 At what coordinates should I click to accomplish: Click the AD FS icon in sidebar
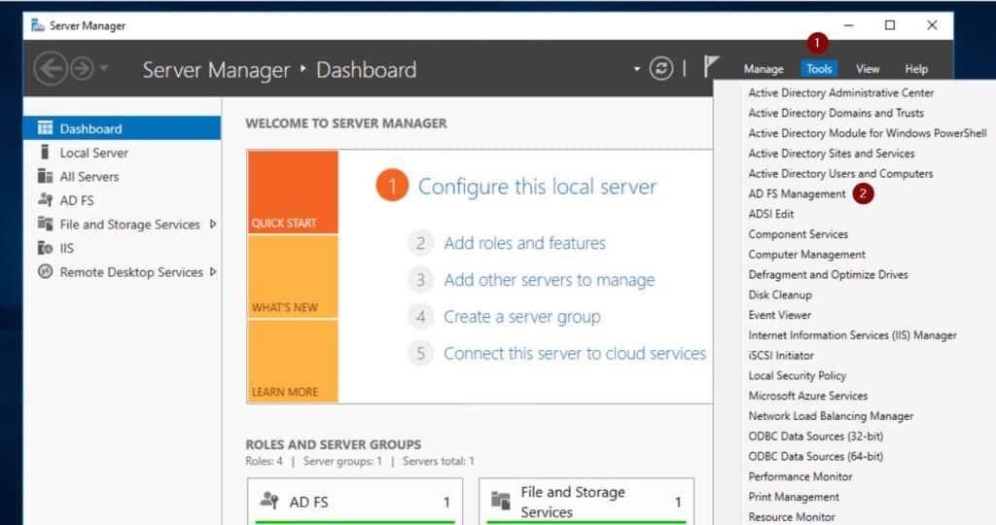(45, 200)
